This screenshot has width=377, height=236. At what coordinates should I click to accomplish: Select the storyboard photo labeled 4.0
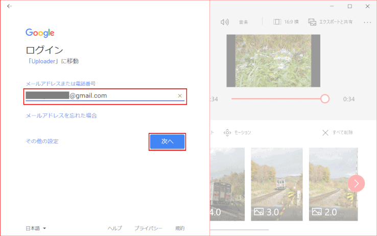tap(227, 184)
